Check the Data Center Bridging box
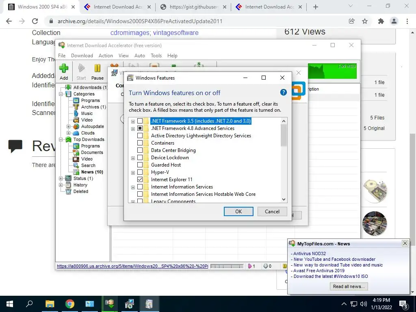 coord(140,150)
